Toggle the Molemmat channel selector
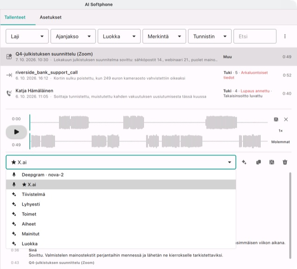The image size is (297, 269). [x=280, y=142]
